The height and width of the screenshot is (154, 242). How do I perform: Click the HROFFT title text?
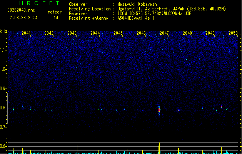(x=39, y=3)
